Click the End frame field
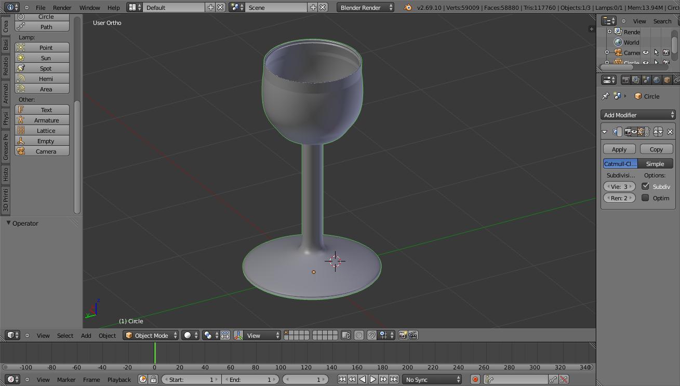The width and height of the screenshot is (680, 386). pos(251,380)
